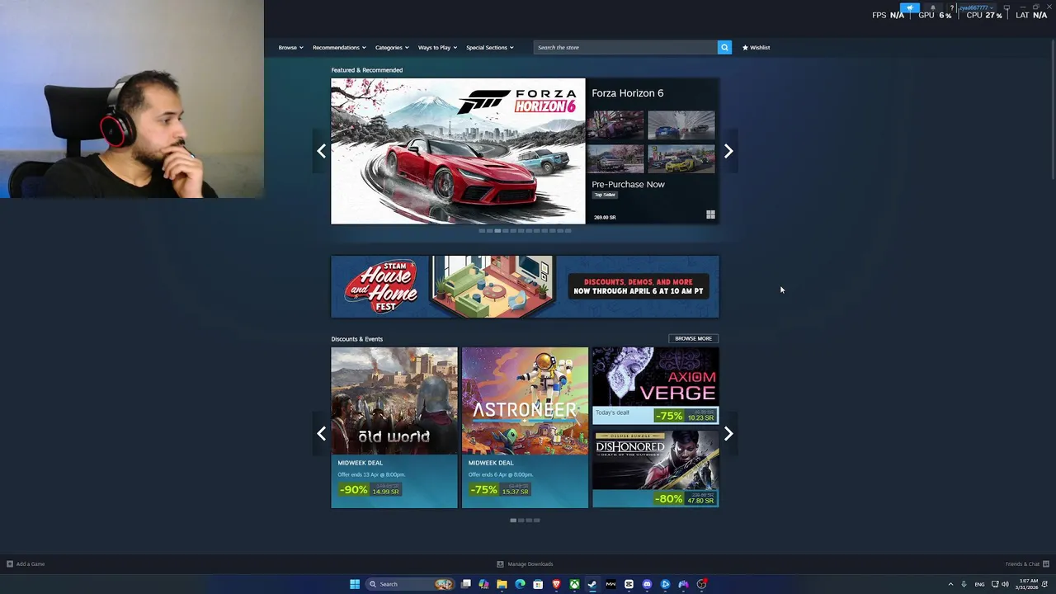Open Xbox app from taskbar
1056x594 pixels.
tap(574, 584)
